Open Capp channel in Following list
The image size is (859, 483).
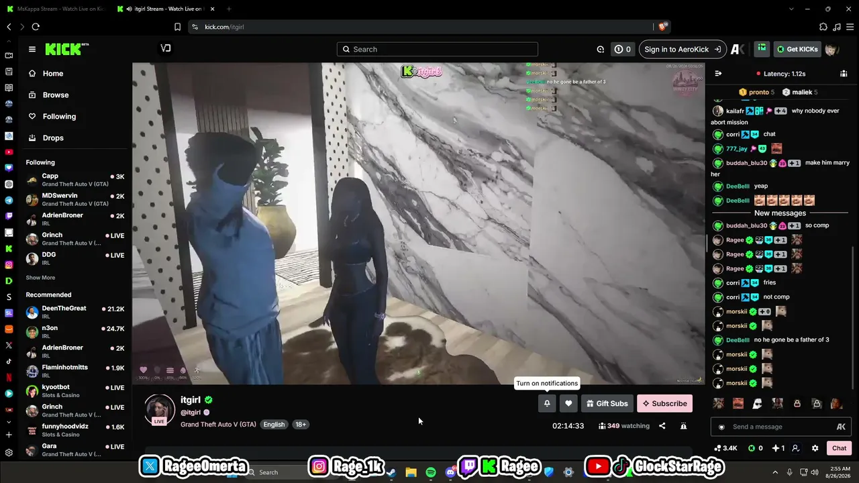pyautogui.click(x=75, y=180)
